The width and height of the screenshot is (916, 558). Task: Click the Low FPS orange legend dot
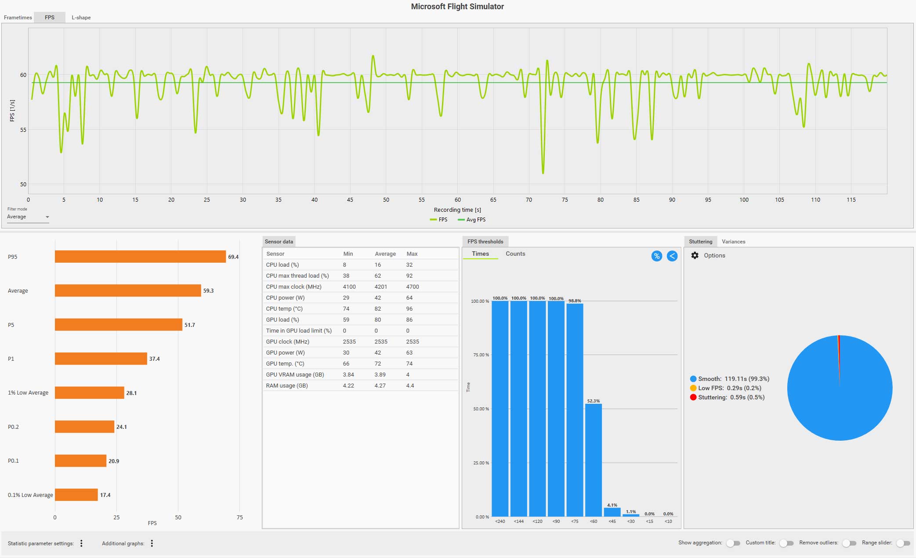(x=693, y=388)
